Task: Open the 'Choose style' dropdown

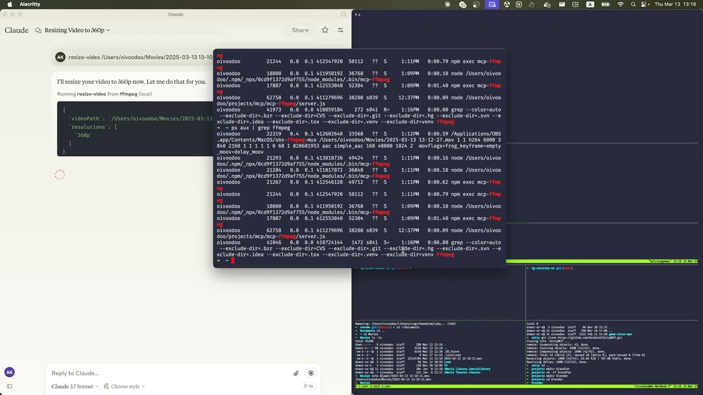Action: click(125, 386)
